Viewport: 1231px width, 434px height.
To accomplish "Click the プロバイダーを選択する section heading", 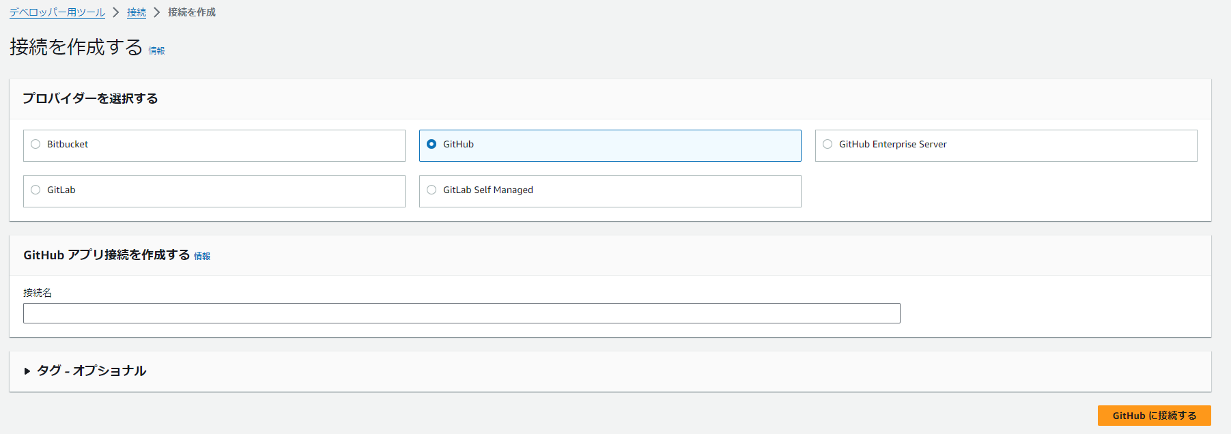I will point(90,98).
